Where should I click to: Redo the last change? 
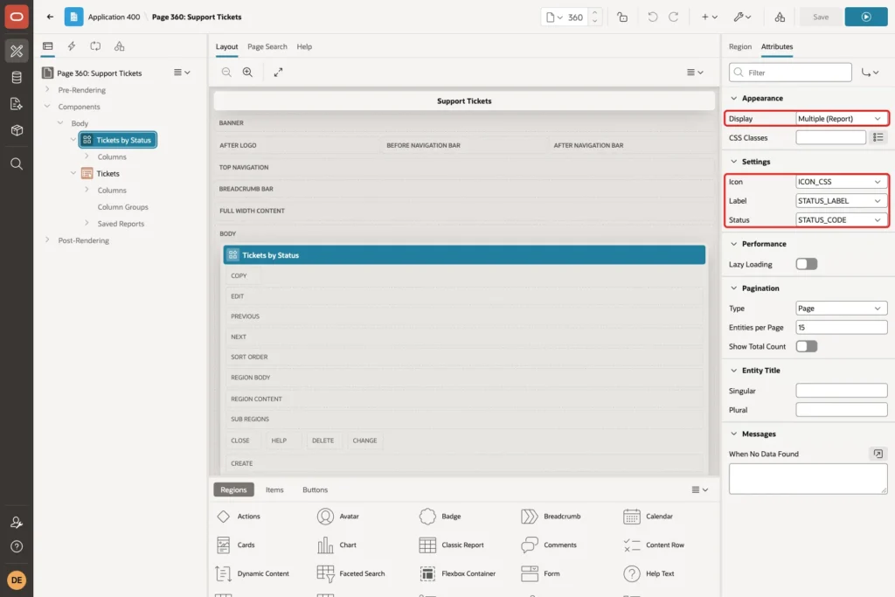(x=674, y=17)
